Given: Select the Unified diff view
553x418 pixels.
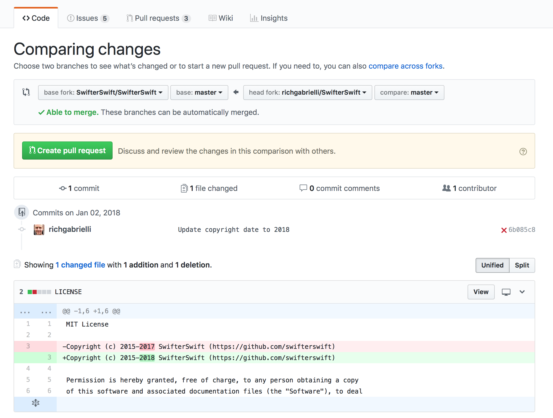Looking at the screenshot, I should 492,265.
